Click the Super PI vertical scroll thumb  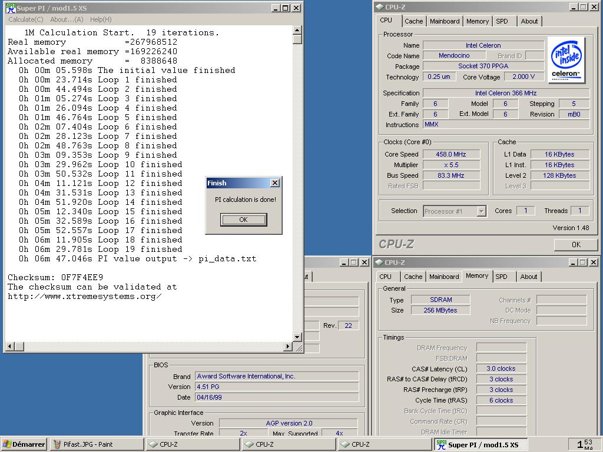click(297, 39)
